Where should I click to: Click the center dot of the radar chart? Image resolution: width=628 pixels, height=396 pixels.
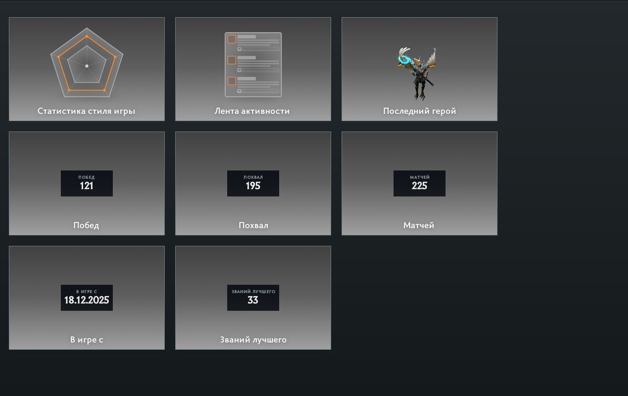87,66
